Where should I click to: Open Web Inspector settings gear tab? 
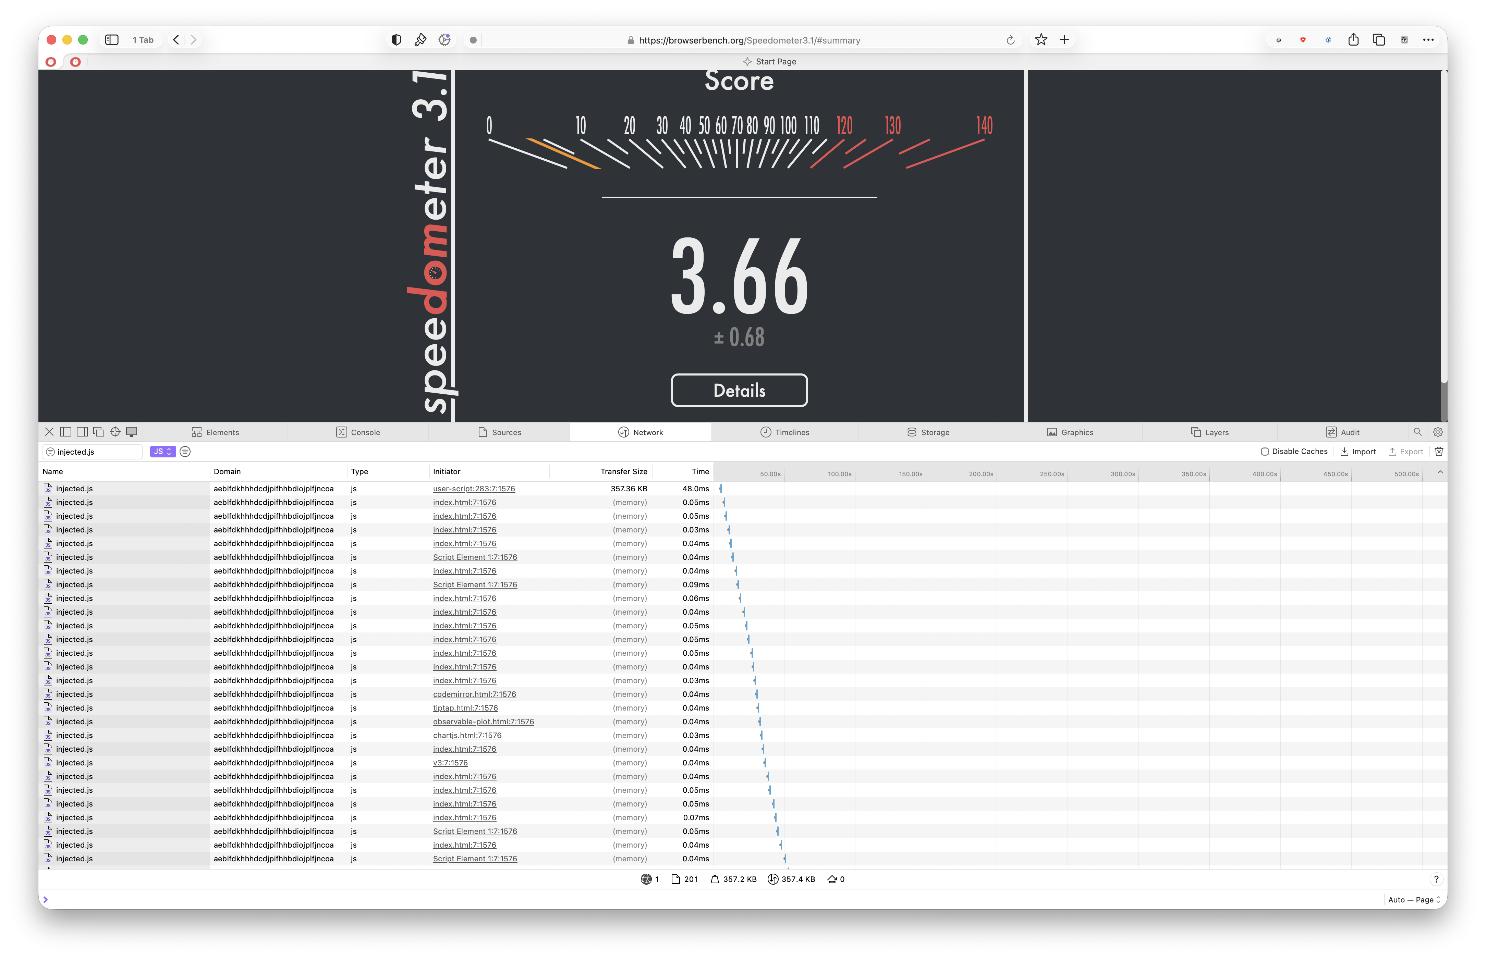(x=1438, y=432)
